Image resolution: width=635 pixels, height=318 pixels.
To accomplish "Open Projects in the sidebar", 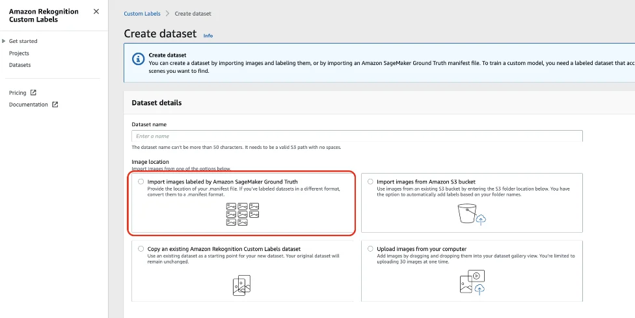I will click(19, 53).
